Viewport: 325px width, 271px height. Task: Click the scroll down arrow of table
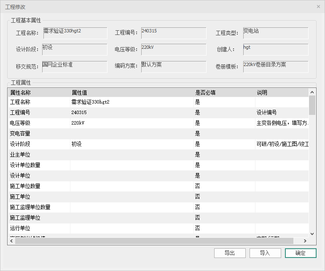point(312,234)
